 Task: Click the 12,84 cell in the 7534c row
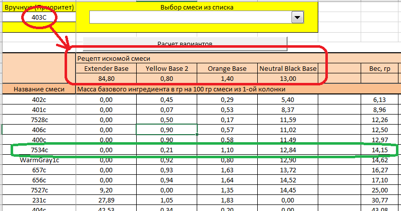288,151
